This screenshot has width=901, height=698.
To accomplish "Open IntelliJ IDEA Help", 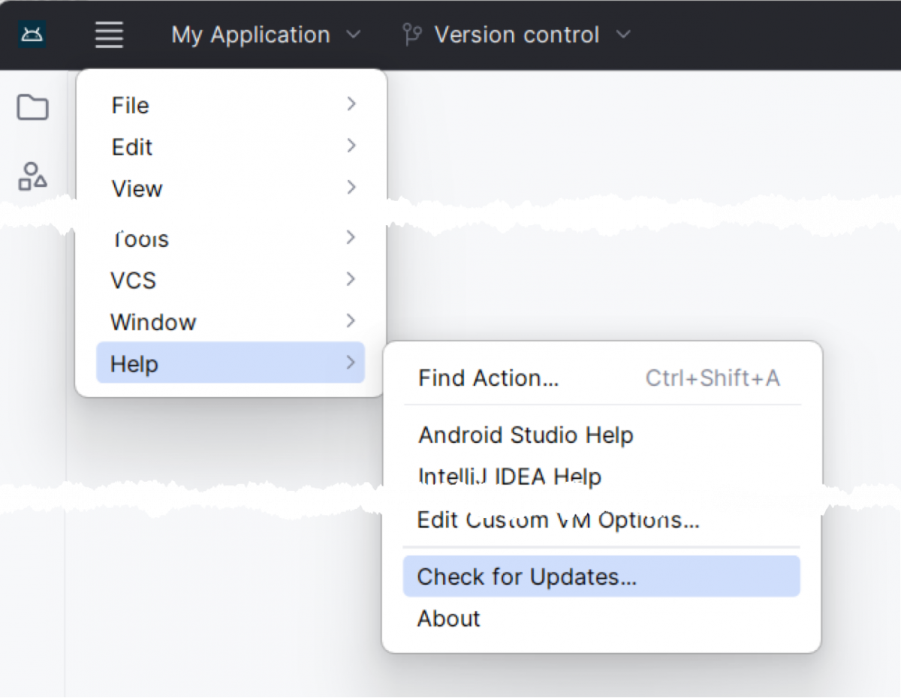I will [x=510, y=477].
